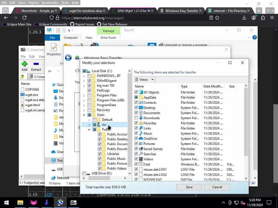The image size is (278, 208).
Task: Open the Explorer View ribbon tab
Action: pyautogui.click(x=89, y=38)
